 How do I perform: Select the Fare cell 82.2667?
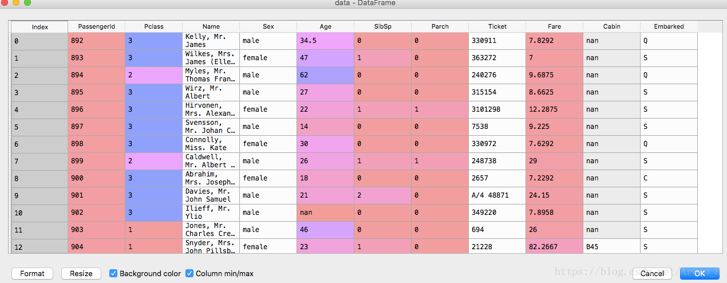(554, 247)
